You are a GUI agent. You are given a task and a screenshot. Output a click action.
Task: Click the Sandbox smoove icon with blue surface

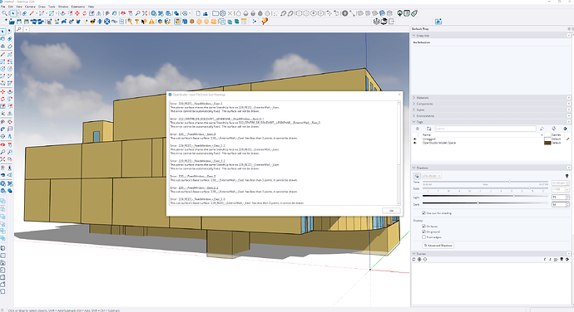click(382, 13)
